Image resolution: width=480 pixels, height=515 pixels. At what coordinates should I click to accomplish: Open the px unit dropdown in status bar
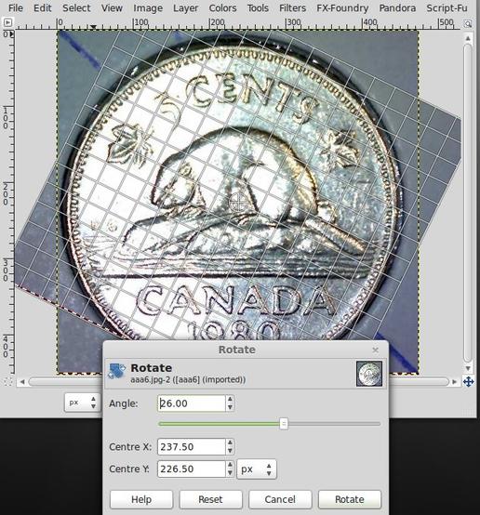tap(82, 403)
